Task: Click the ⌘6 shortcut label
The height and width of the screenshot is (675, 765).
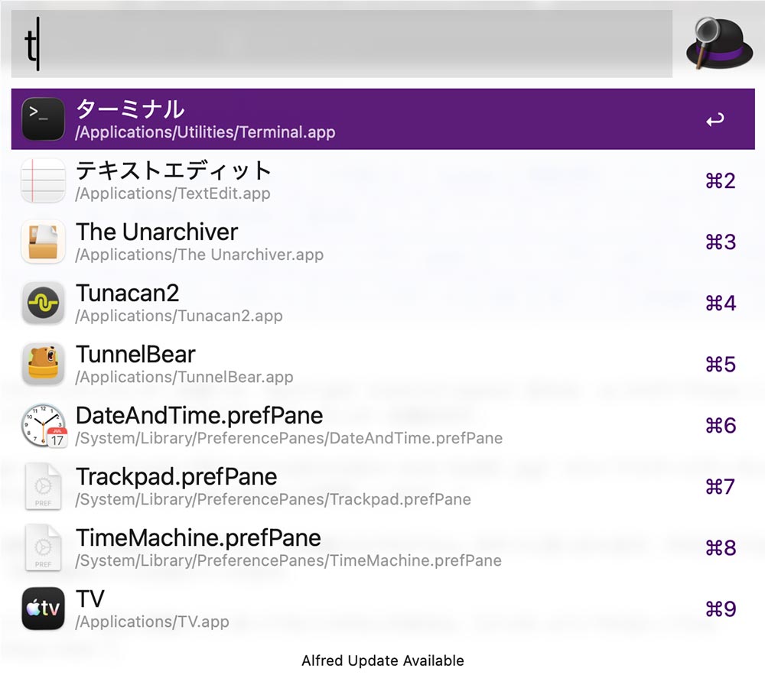Action: point(721,426)
